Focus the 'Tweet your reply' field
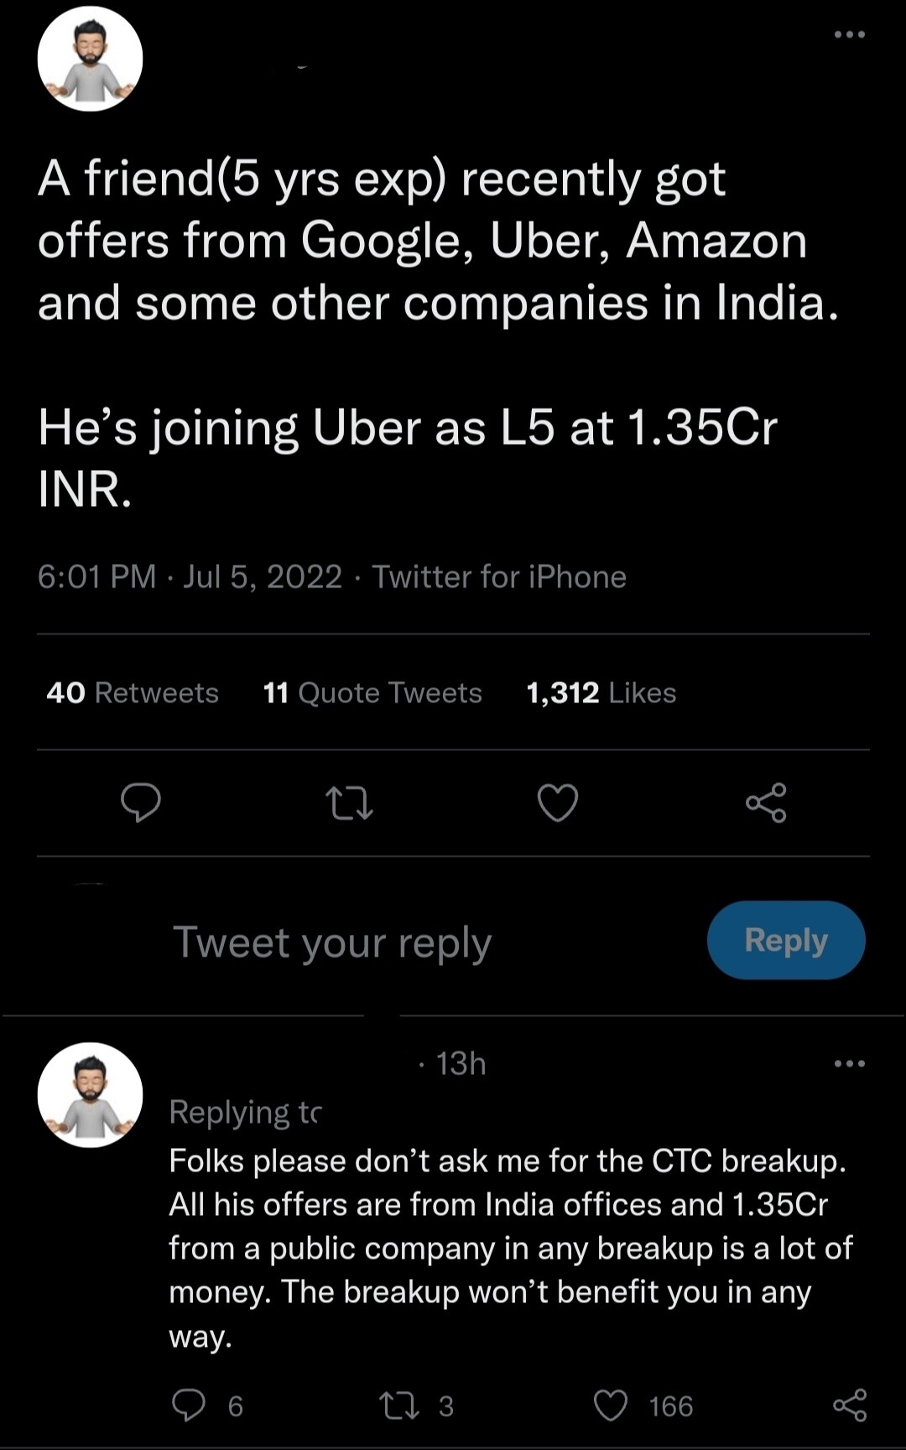The height and width of the screenshot is (1450, 906). (332, 941)
